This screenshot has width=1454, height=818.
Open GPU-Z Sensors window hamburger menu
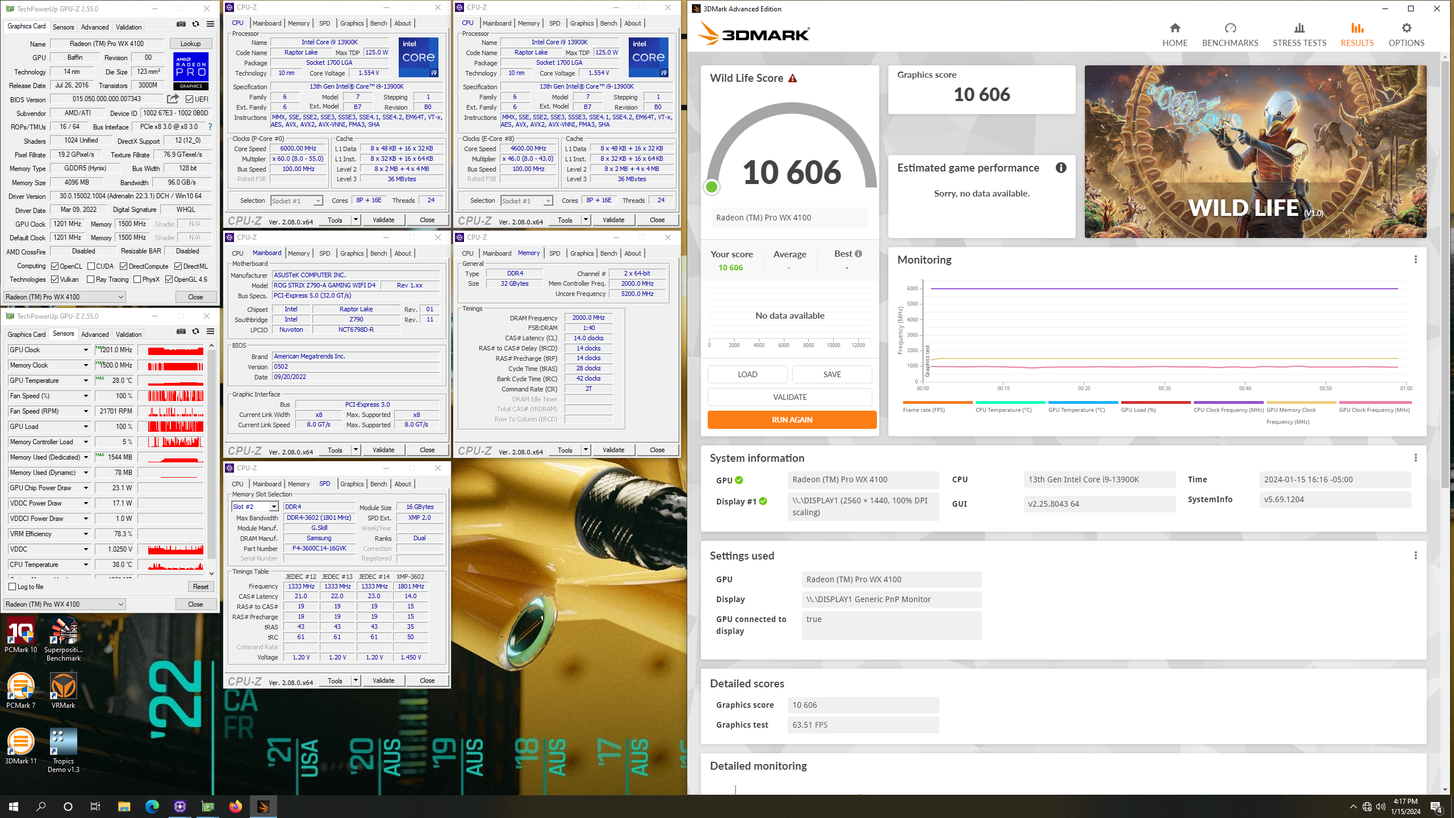click(x=210, y=331)
